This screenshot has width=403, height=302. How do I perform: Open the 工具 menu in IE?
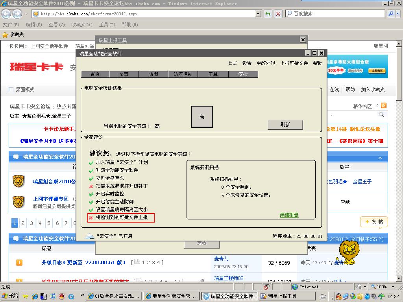[x=107, y=25]
